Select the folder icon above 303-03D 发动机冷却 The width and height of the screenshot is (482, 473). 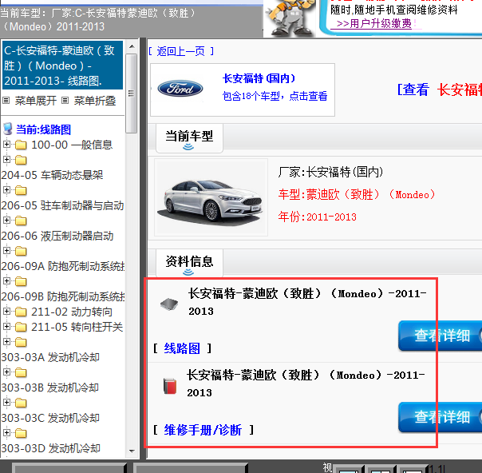(x=21, y=433)
